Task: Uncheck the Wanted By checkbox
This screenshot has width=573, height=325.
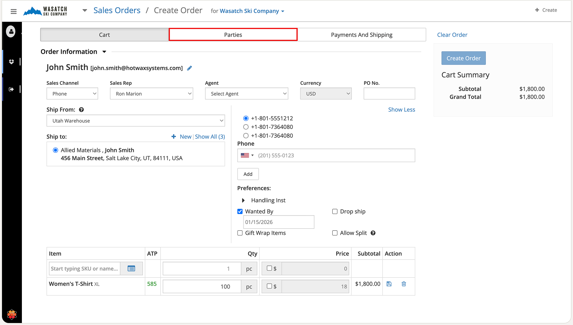Action: pos(240,212)
